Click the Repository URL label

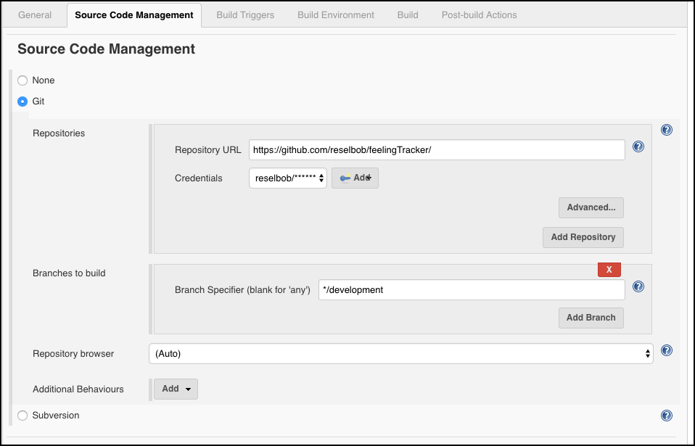pyautogui.click(x=208, y=149)
